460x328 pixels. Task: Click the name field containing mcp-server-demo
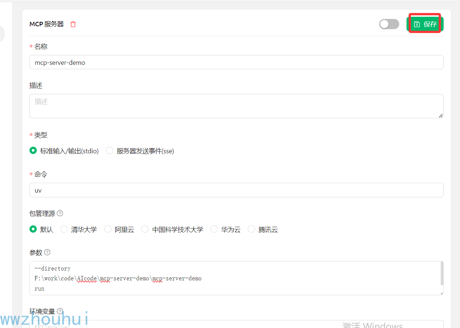[x=237, y=62]
